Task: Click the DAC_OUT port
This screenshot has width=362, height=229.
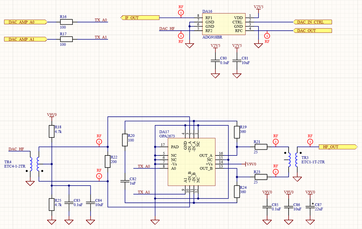Action: [313, 31]
